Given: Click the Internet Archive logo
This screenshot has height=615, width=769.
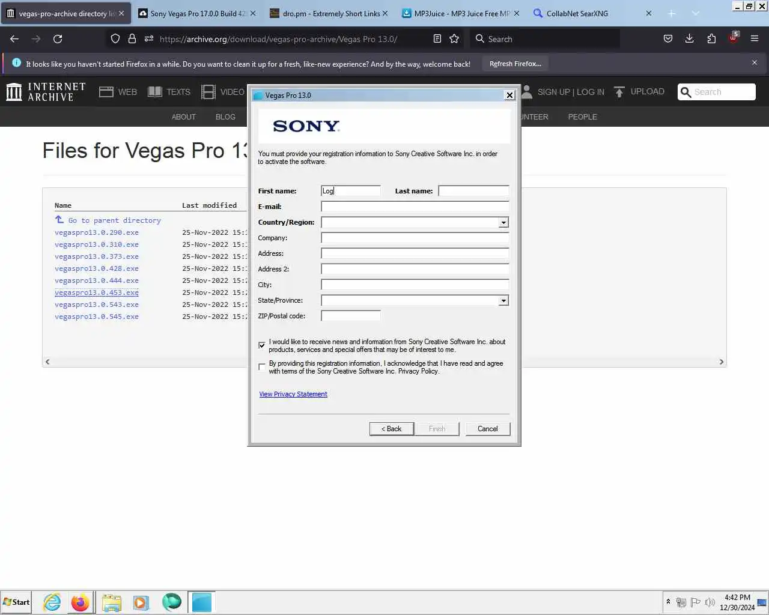Looking at the screenshot, I should 46,92.
